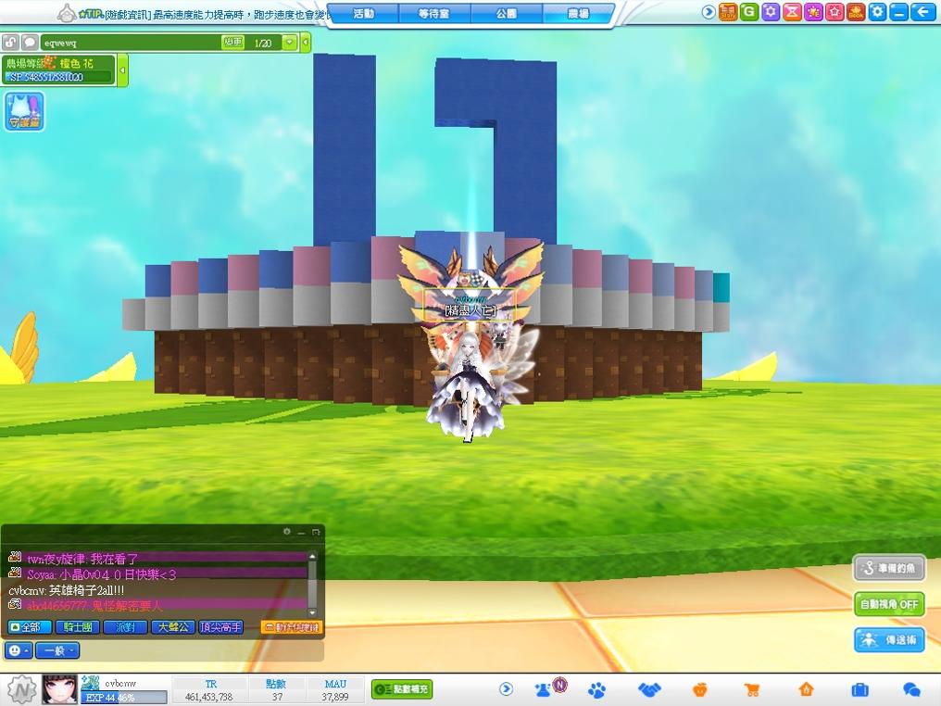The height and width of the screenshot is (706, 941).
Task: Expand the room list dropdown arrow
Action: (x=289, y=43)
